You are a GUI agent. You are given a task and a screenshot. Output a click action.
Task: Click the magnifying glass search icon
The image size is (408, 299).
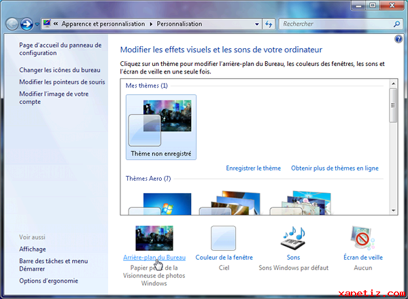tap(396, 24)
